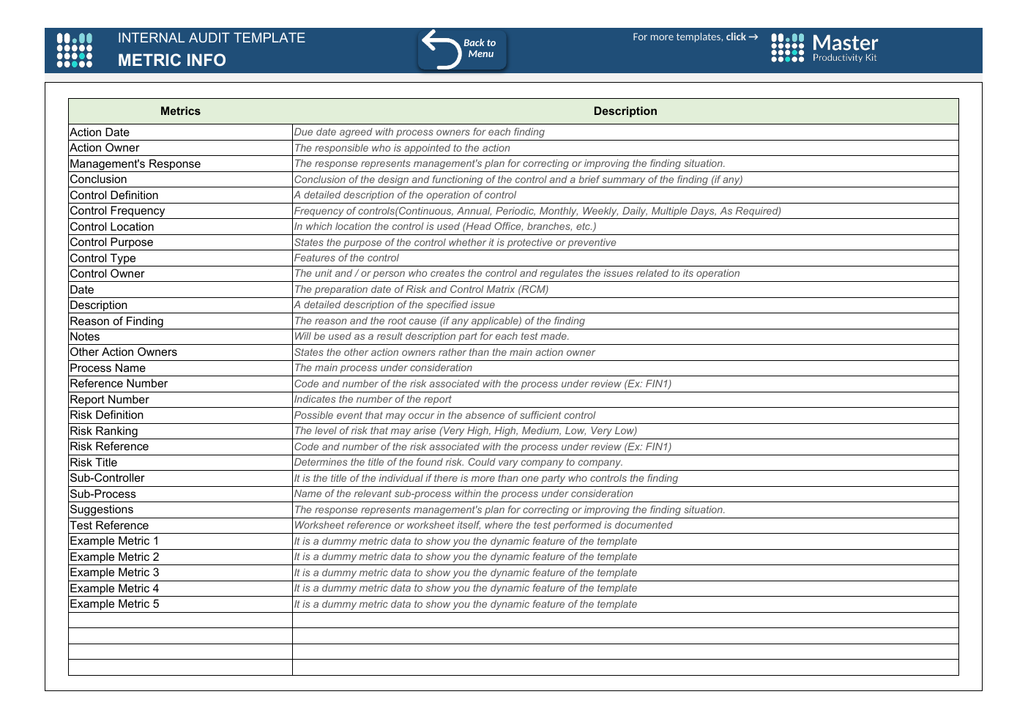Select the 'Conclusion' metric cell
The width and height of the screenshot is (1028, 727).
pyautogui.click(x=180, y=179)
